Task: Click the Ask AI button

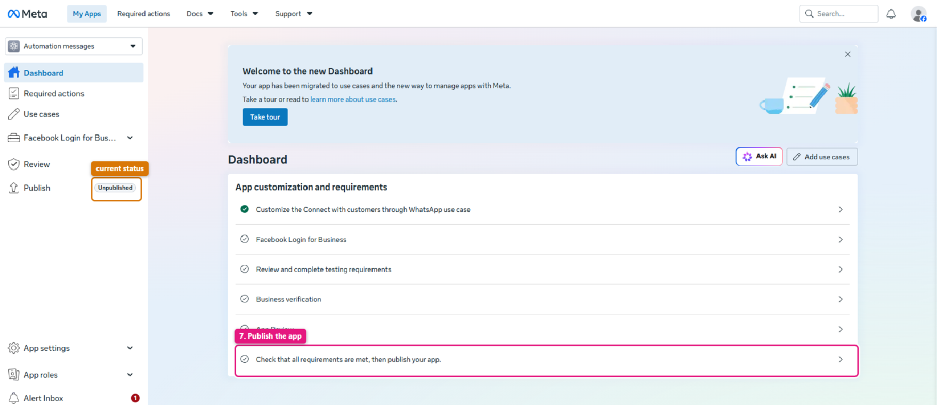Action: pos(759,157)
